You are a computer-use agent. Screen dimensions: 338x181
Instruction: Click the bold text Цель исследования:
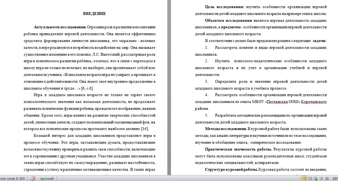coord(225,7)
